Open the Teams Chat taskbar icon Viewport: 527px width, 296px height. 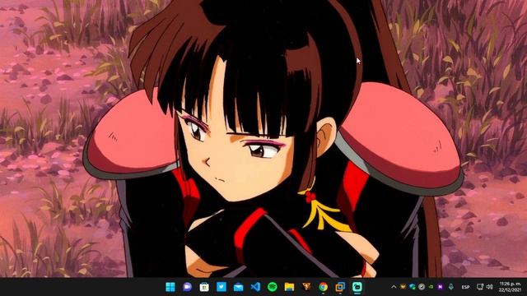187,287
